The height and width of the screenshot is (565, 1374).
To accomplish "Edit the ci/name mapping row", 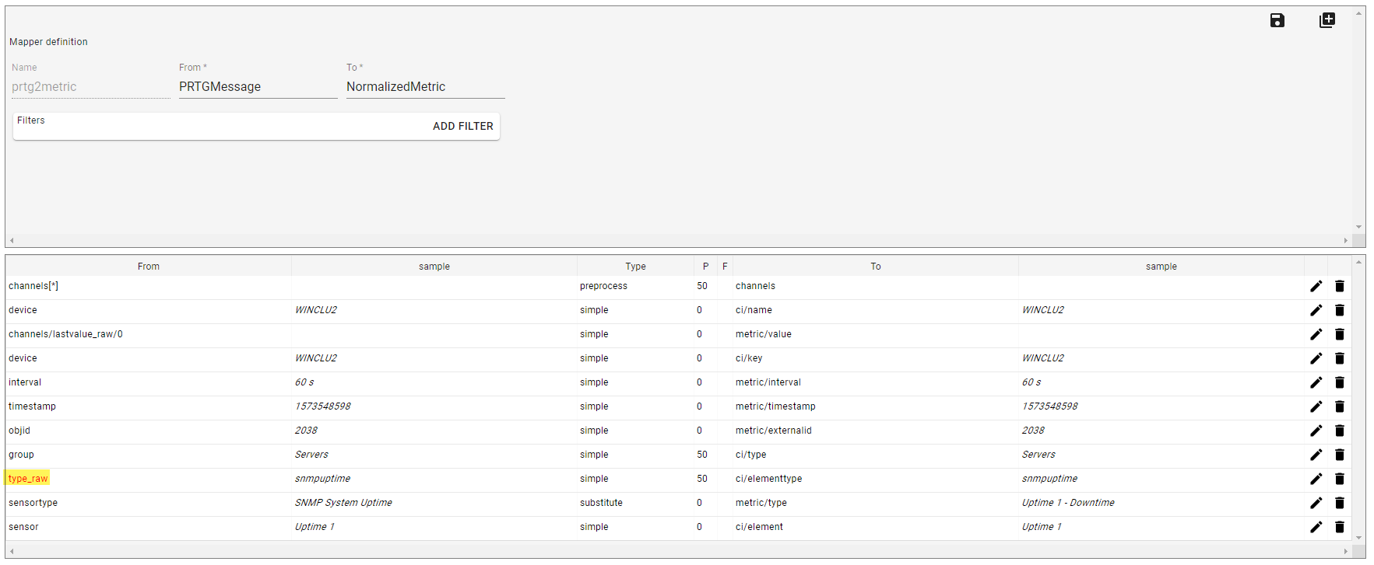I will pyautogui.click(x=1316, y=310).
